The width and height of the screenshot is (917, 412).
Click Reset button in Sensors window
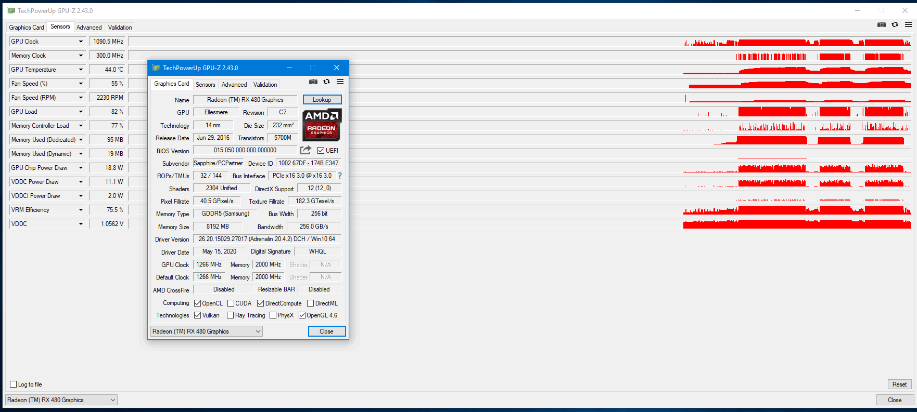[x=899, y=384]
